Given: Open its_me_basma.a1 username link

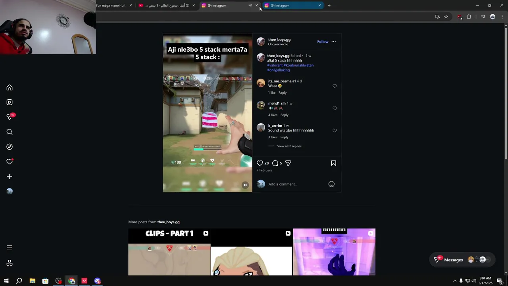Looking at the screenshot, I should click(x=282, y=81).
